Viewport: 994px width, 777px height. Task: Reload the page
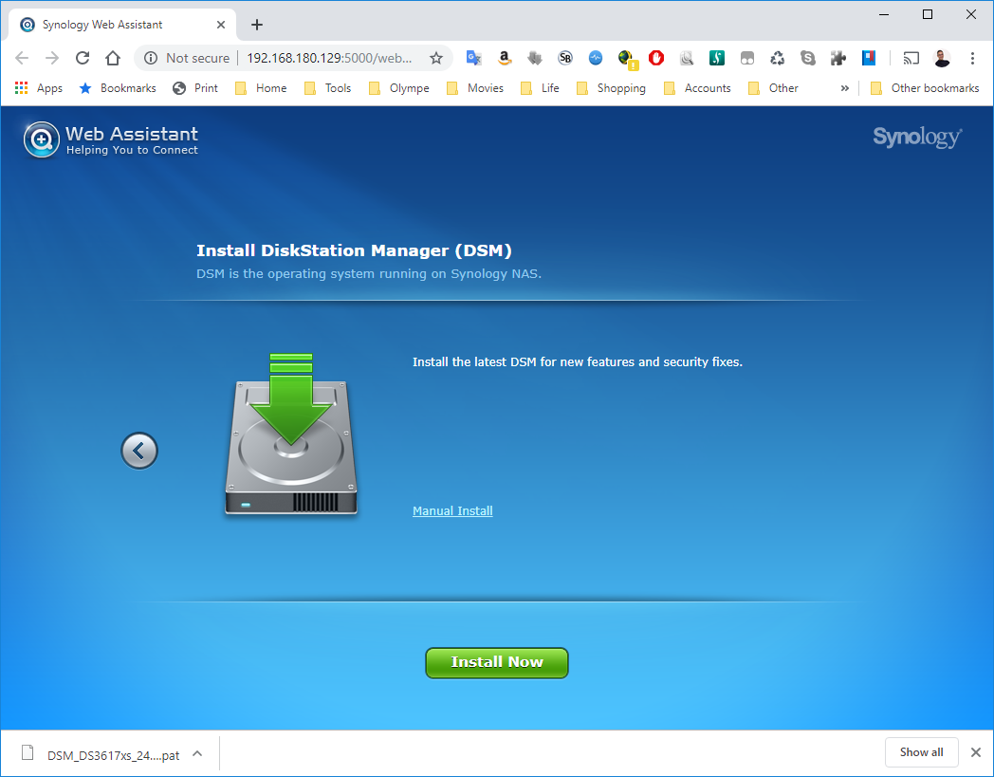point(83,58)
